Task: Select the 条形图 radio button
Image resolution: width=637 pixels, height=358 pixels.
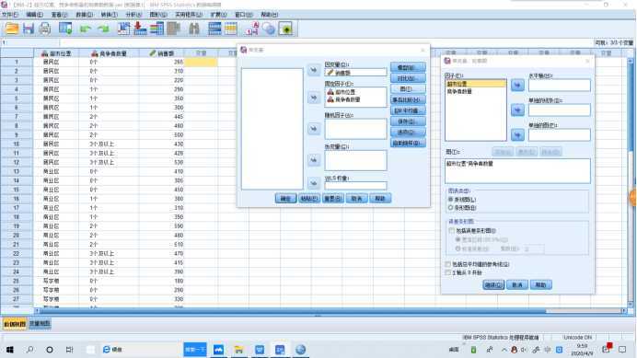Action: pos(450,208)
